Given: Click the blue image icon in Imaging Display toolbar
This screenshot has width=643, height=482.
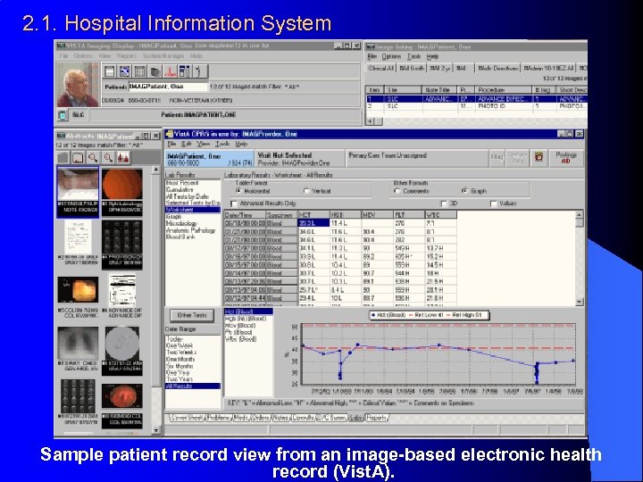Looking at the screenshot, I should point(125,71).
